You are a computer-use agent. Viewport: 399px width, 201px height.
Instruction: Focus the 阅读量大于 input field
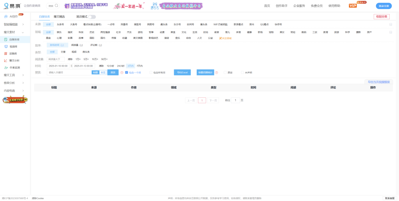(56, 59)
